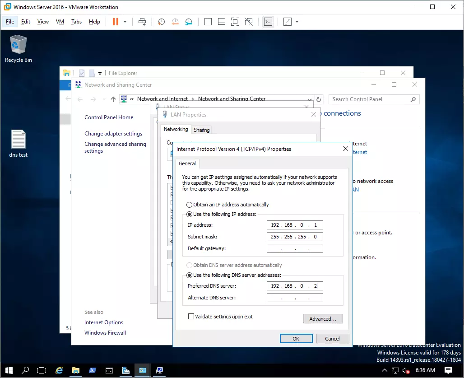This screenshot has width=464, height=378.
Task: Select the General tab in IPv4 Properties
Action: coord(187,163)
